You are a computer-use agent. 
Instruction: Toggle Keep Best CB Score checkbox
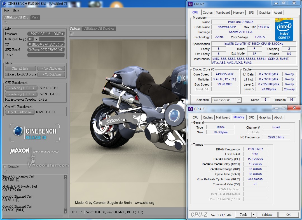7,74
